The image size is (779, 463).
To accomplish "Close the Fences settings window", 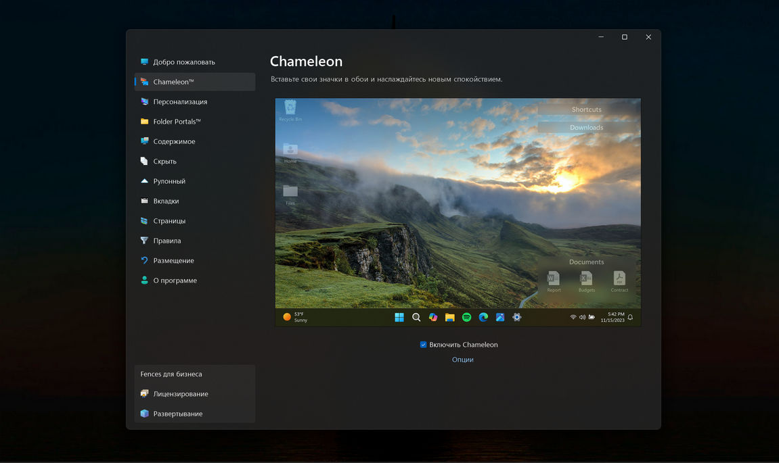I will (648, 37).
